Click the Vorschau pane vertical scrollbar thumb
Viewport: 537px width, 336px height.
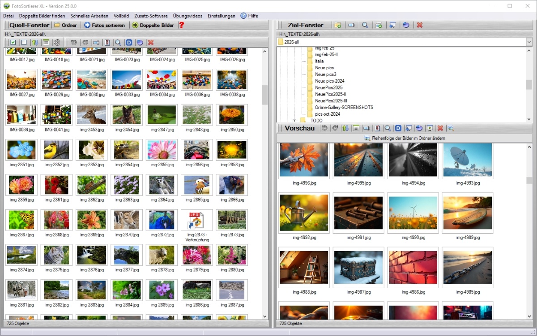[x=529, y=181]
